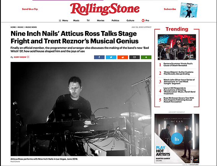Open the Politics nav item
217x166 pixels.
tap(115, 21)
